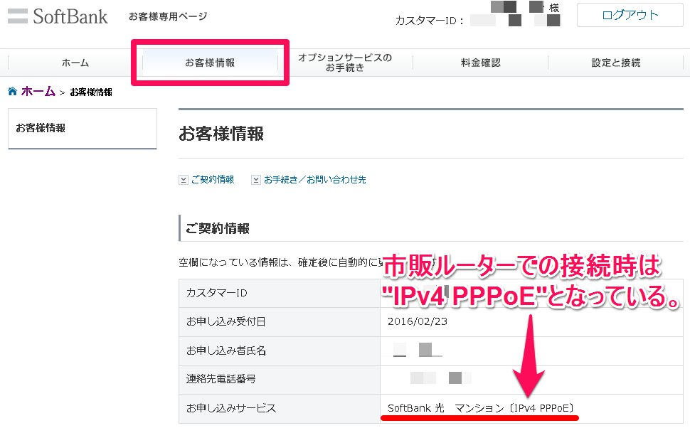The image size is (690, 428).
Task: Log out with the ログアウト button
Action: click(x=630, y=15)
